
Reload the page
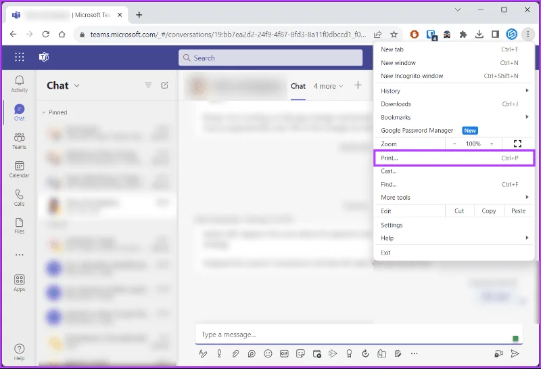coord(45,35)
